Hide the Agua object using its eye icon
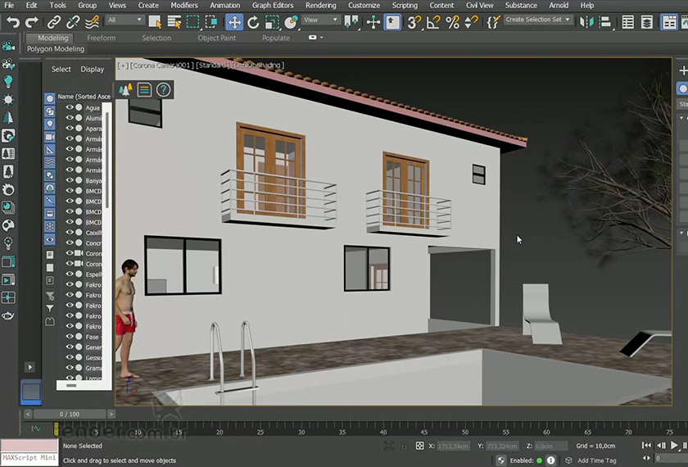 click(x=70, y=107)
